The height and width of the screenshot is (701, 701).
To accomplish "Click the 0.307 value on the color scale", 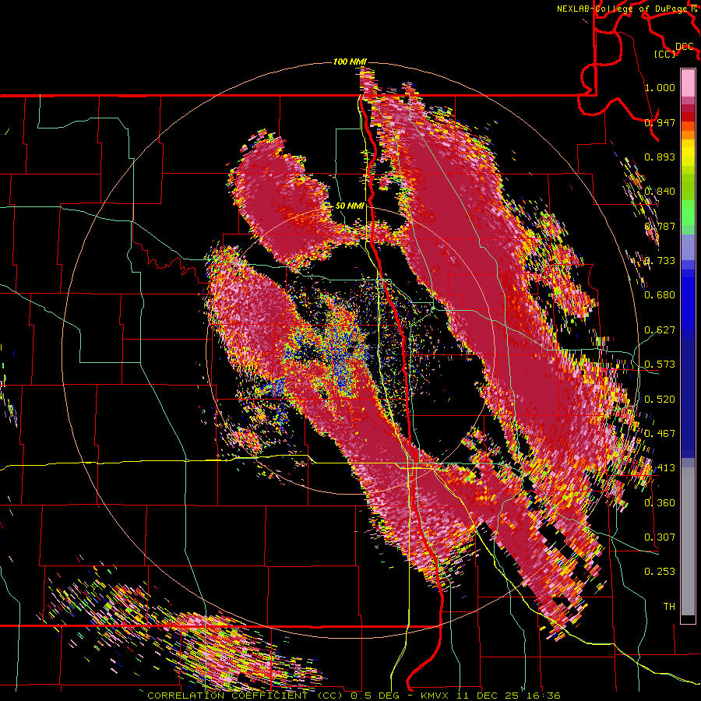I will coord(660,537).
